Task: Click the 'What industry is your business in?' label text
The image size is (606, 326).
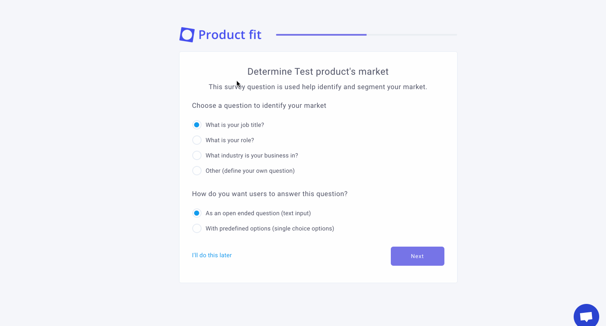Action: (252, 155)
